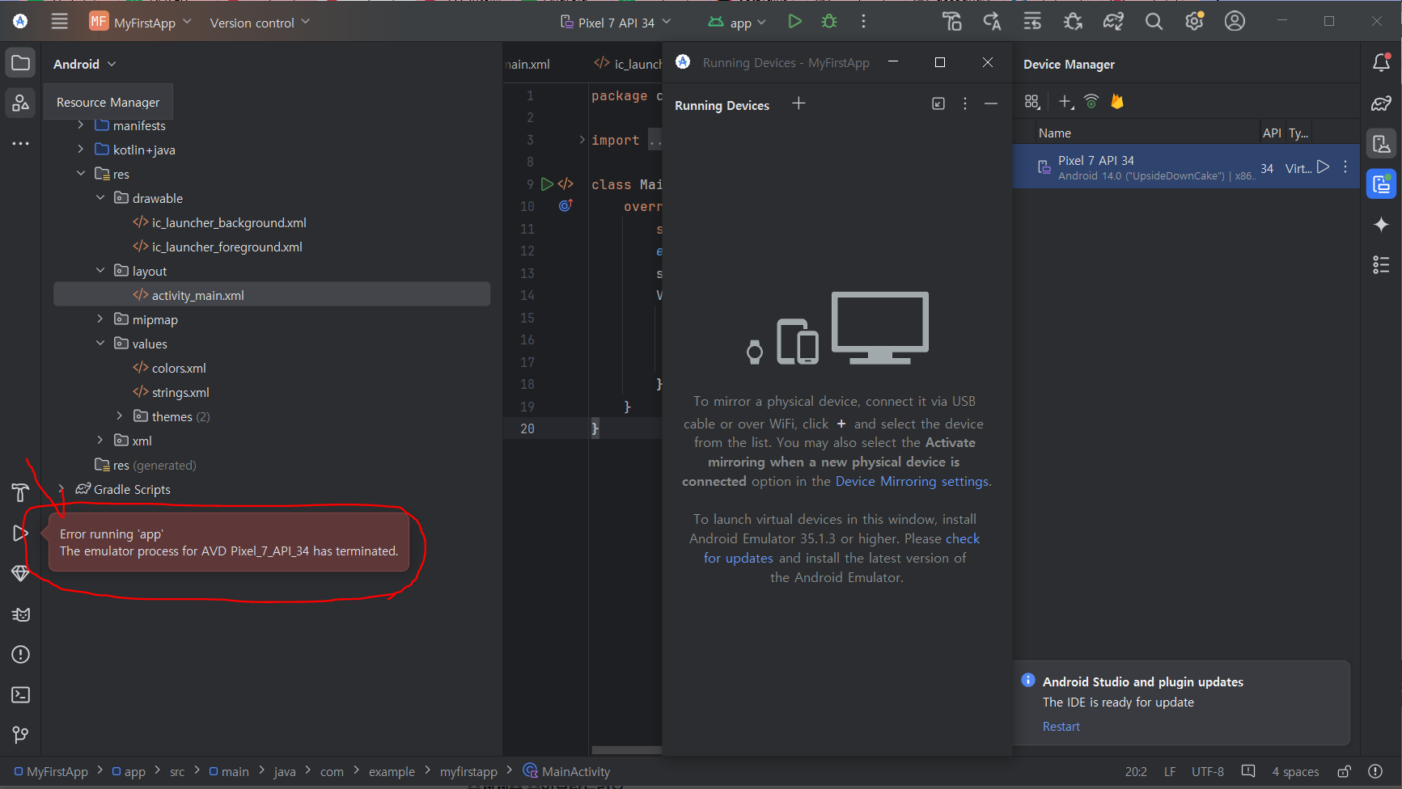The image size is (1402, 789).
Task: Expand the themes folder
Action: [x=120, y=416]
